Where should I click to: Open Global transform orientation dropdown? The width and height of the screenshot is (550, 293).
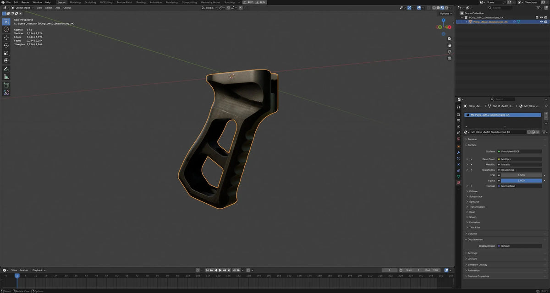pos(209,8)
